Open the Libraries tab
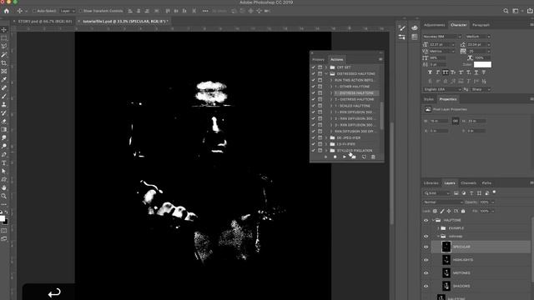Screen dimensions: 534x300 coord(431,183)
